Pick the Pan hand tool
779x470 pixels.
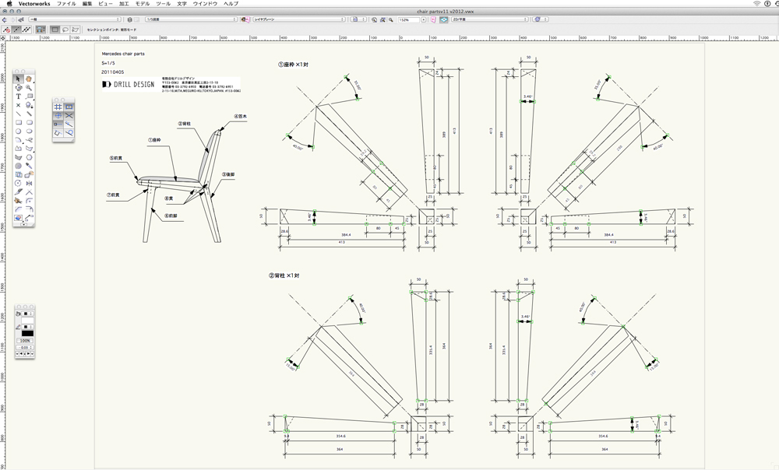(x=29, y=79)
